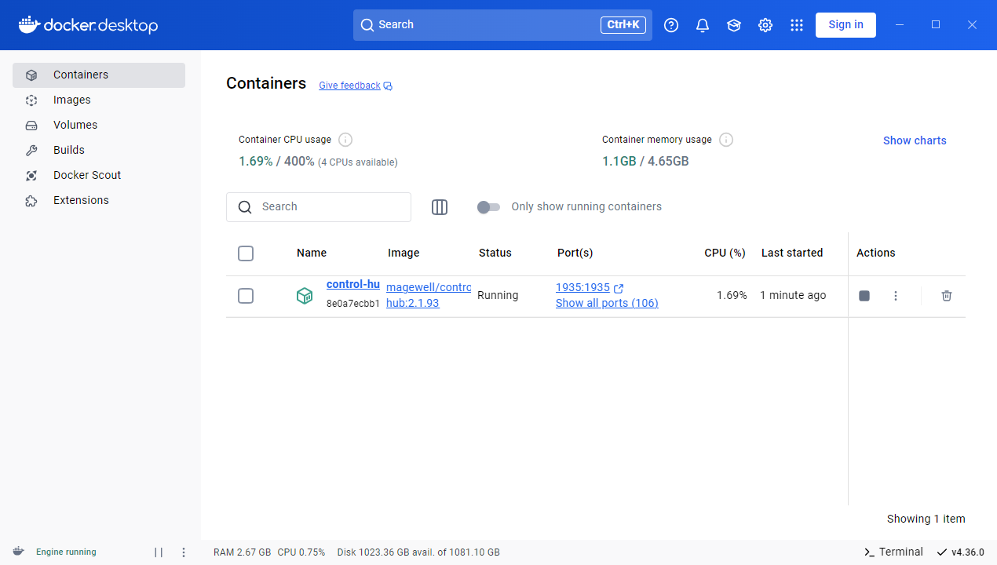Viewport: 997px width, 565px height.
Task: Open the Learning Center icon
Action: click(734, 25)
